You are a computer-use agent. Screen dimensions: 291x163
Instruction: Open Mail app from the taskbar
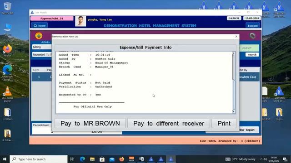[112, 159]
